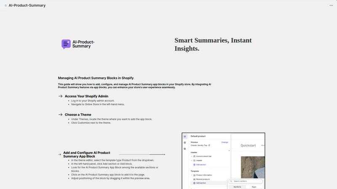Image resolution: width=337 pixels, height=189 pixels.
Task: Expand the Product information chevron
Action: tap(192, 175)
